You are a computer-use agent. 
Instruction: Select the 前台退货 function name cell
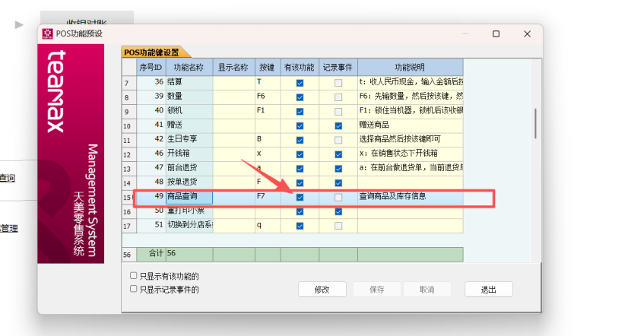coord(189,168)
